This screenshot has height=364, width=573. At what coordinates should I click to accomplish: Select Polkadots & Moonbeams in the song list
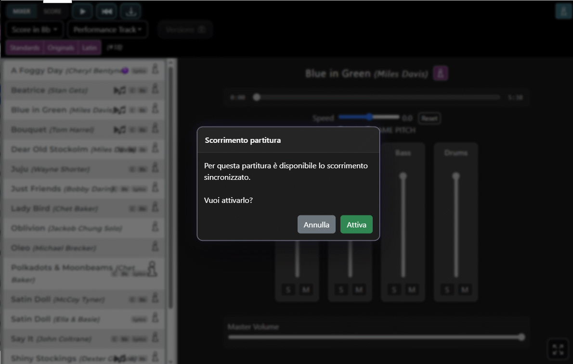tap(83, 273)
